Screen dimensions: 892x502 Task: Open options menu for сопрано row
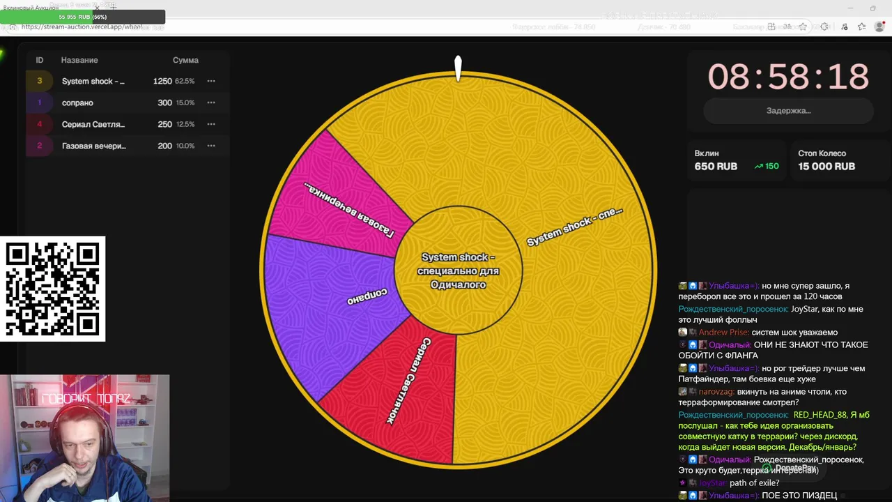click(211, 102)
